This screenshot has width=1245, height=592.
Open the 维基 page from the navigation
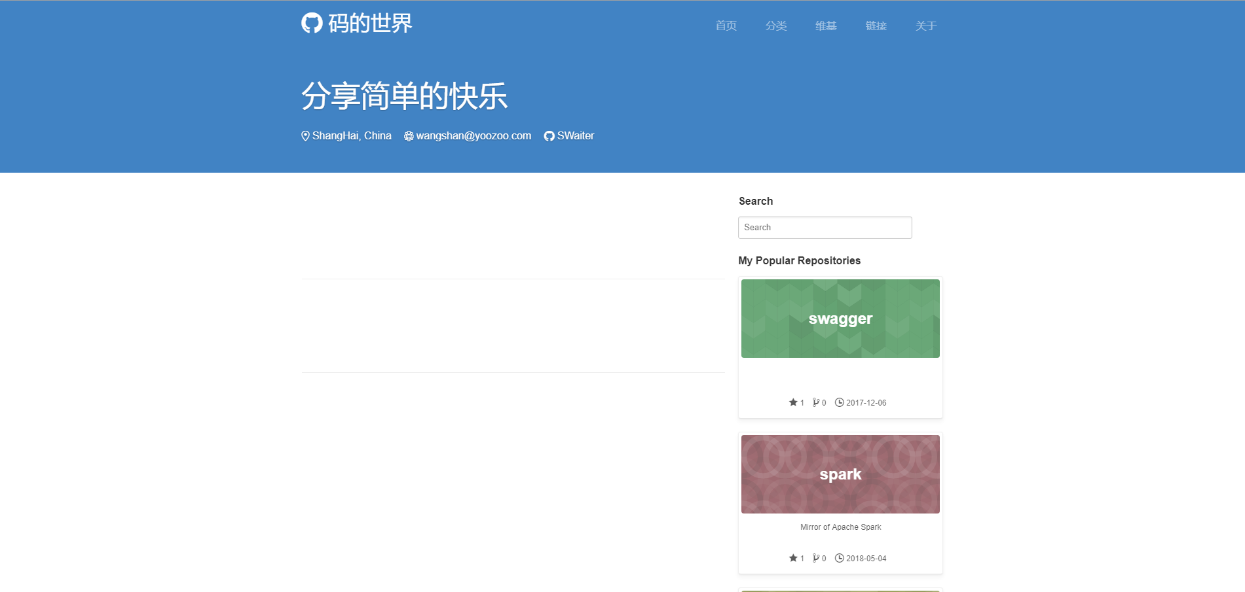pos(825,26)
